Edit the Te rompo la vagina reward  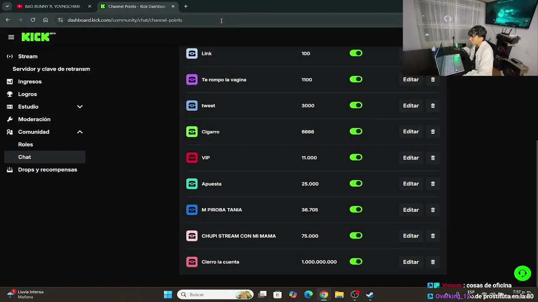click(411, 80)
